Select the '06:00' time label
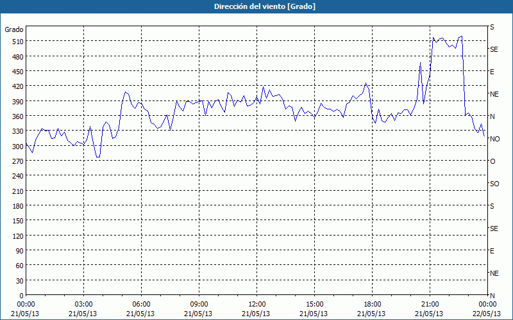This screenshot has height=320, width=513. (x=141, y=305)
